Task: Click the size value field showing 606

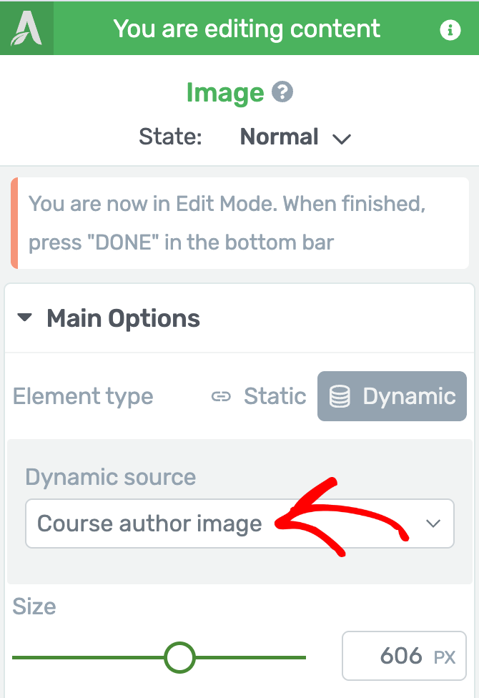Action: (404, 655)
